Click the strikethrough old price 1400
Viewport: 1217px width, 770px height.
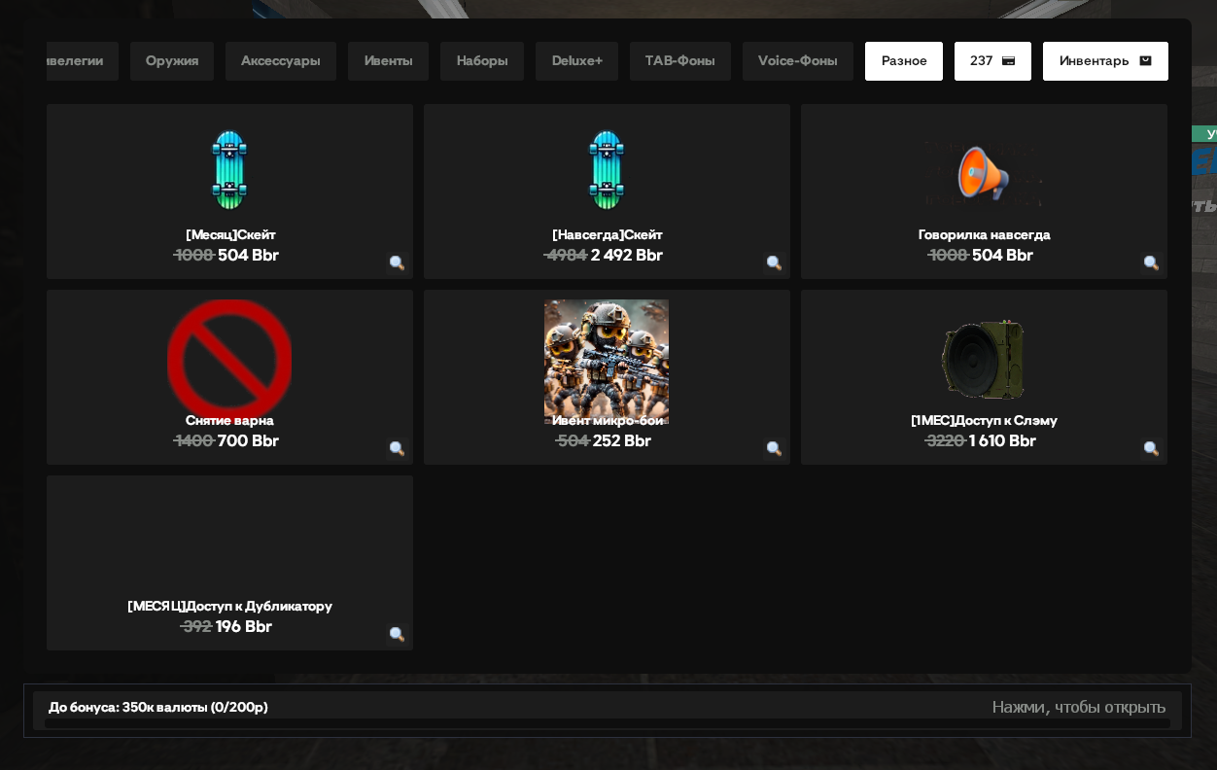click(x=193, y=440)
